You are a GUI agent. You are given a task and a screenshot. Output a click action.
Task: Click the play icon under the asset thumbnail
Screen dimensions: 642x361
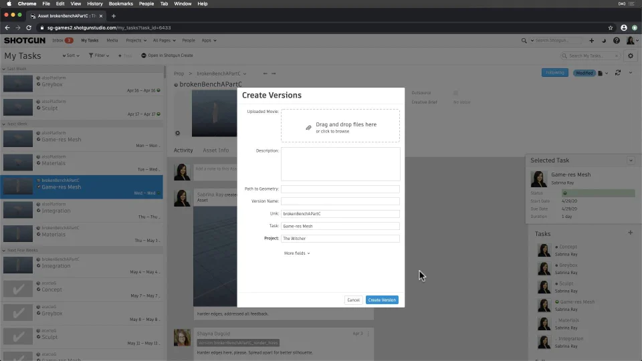178,133
